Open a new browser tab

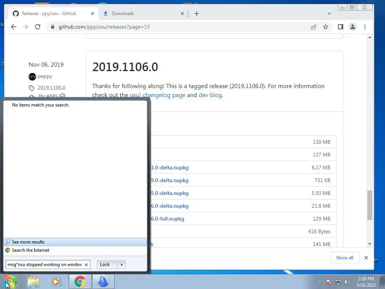196,14
